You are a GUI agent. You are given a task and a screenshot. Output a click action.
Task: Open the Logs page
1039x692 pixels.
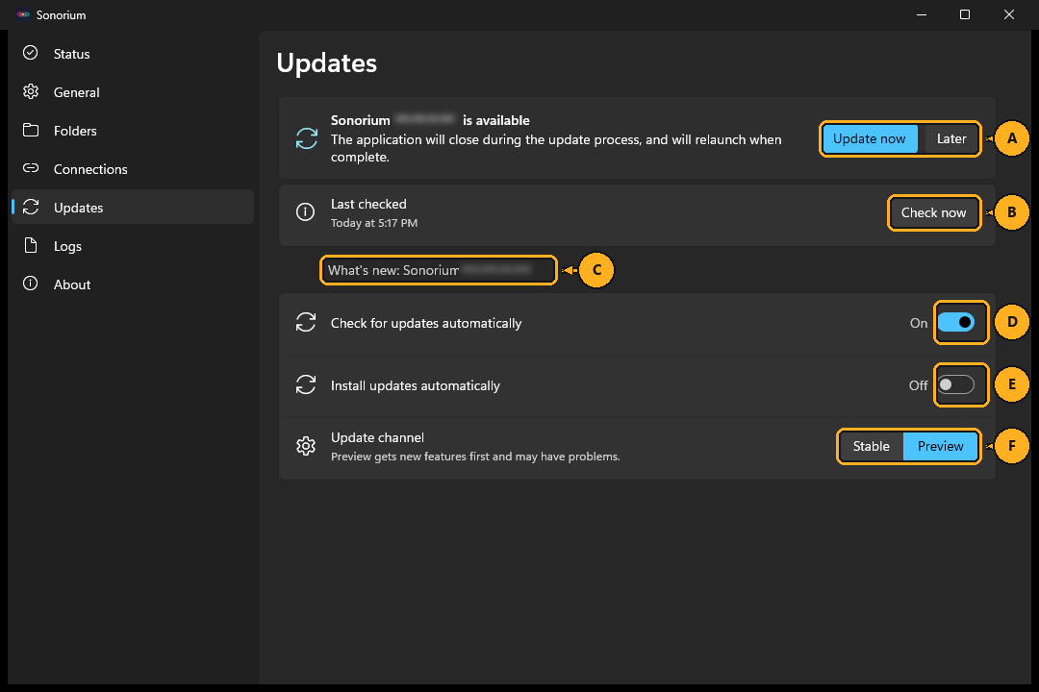(x=133, y=246)
